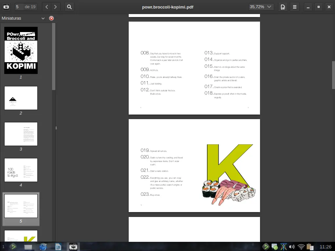This screenshot has width=335, height=251.
Task: Click the document vertical scrollbar handle
Action: [333, 75]
